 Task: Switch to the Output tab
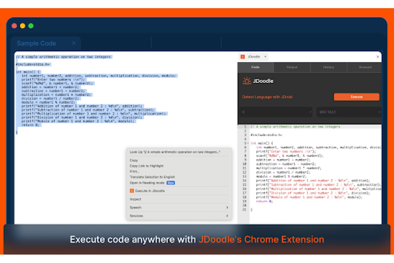coord(292,67)
